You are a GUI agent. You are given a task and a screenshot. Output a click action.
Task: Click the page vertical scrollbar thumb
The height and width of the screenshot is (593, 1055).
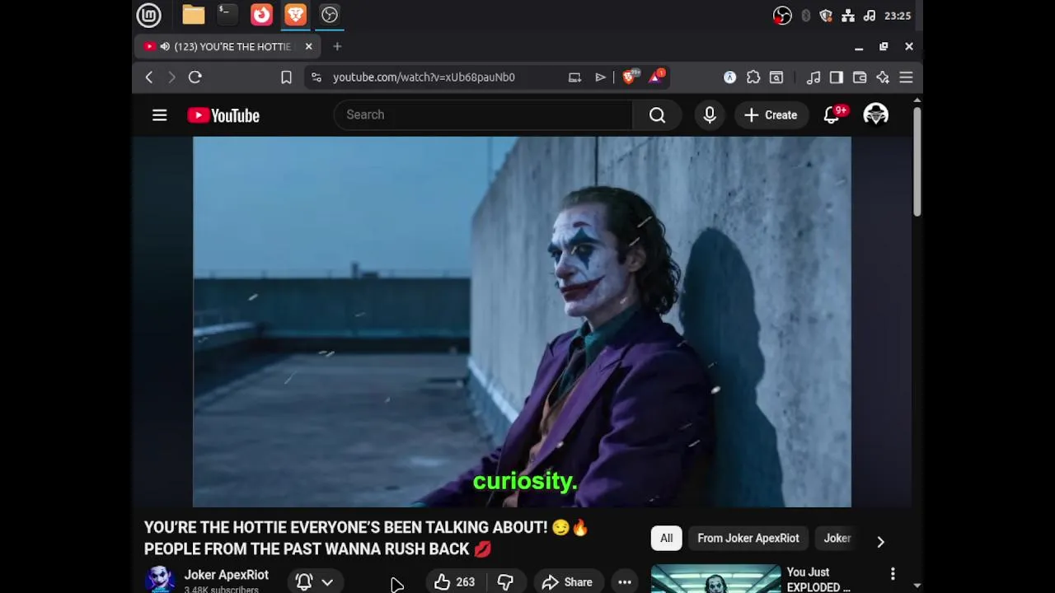(x=917, y=161)
